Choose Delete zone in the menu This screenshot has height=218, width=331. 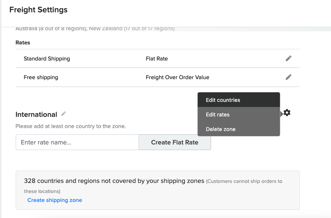coord(239,129)
